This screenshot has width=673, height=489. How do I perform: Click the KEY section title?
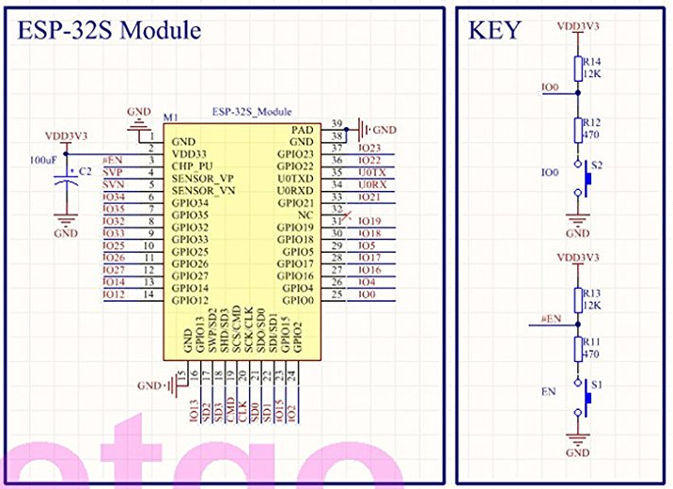point(493,31)
